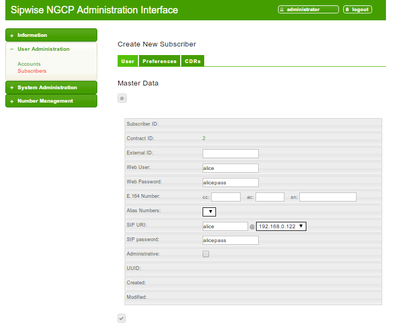Click the E.164 cc input field
394x333 pixels.
[226, 197]
